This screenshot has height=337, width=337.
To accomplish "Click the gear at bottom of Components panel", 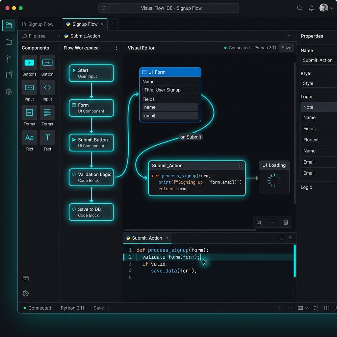I will (x=26, y=293).
